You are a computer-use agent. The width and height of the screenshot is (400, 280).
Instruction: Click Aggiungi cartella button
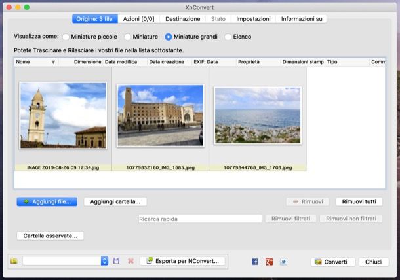point(115,202)
